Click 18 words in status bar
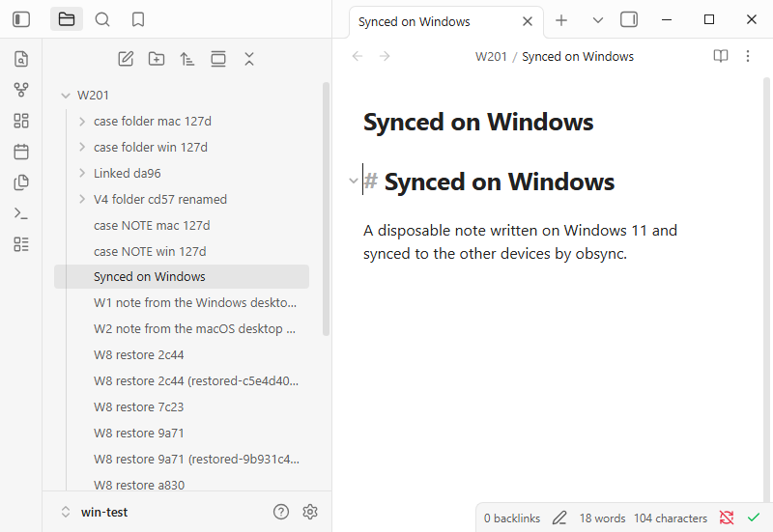The image size is (773, 532). 602,518
